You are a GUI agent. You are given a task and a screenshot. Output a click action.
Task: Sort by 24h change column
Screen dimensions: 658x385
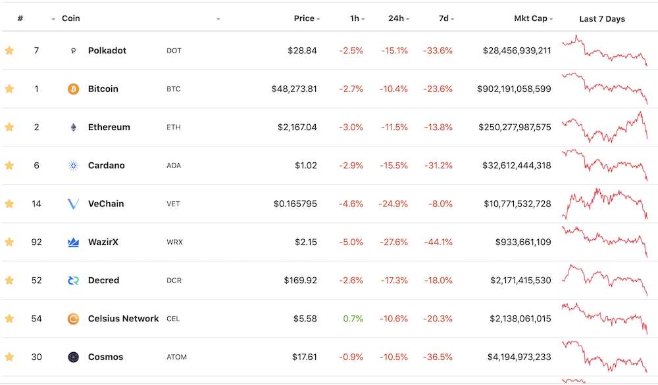click(x=399, y=18)
